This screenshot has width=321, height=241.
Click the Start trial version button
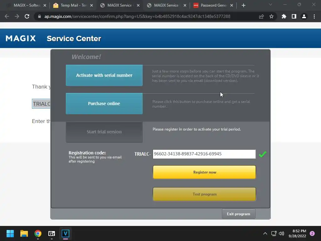point(104,132)
